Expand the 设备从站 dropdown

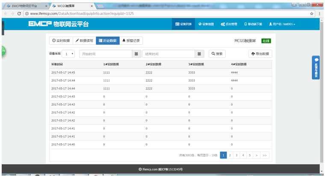coord(69,54)
